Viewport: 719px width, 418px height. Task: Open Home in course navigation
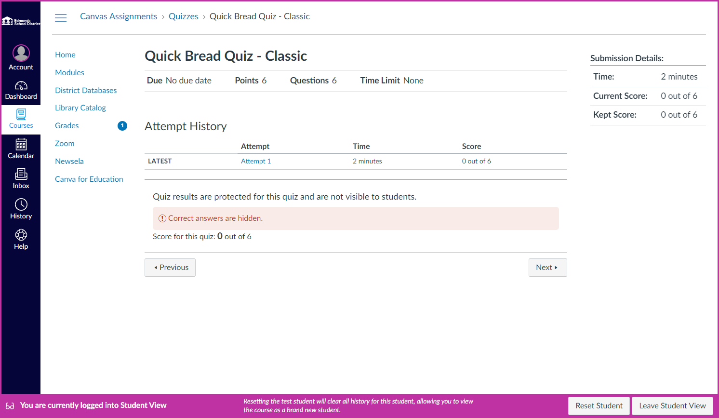[65, 55]
